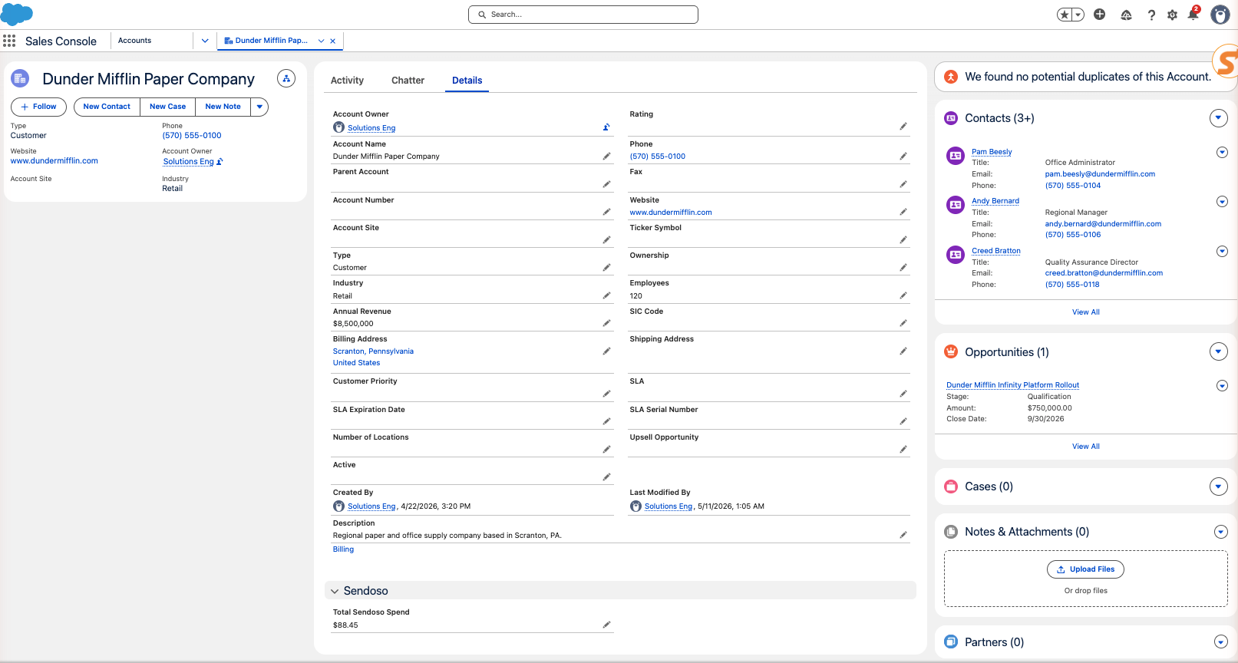Click the global Search field
1238x663 pixels.
(583, 15)
